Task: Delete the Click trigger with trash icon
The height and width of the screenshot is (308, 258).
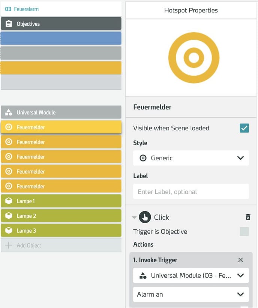Action: tap(248, 217)
